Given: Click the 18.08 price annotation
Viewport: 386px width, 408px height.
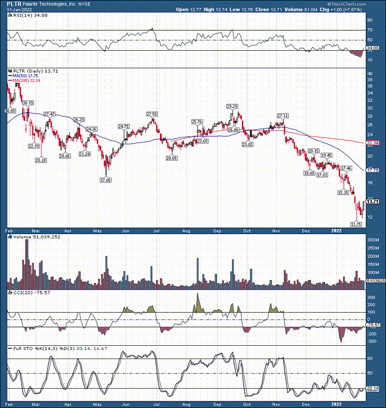Looking at the screenshot, I should point(309,173).
